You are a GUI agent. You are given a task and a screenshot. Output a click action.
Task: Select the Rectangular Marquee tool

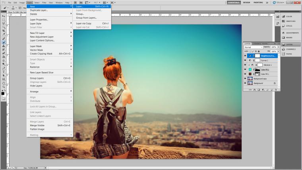point(4,20)
